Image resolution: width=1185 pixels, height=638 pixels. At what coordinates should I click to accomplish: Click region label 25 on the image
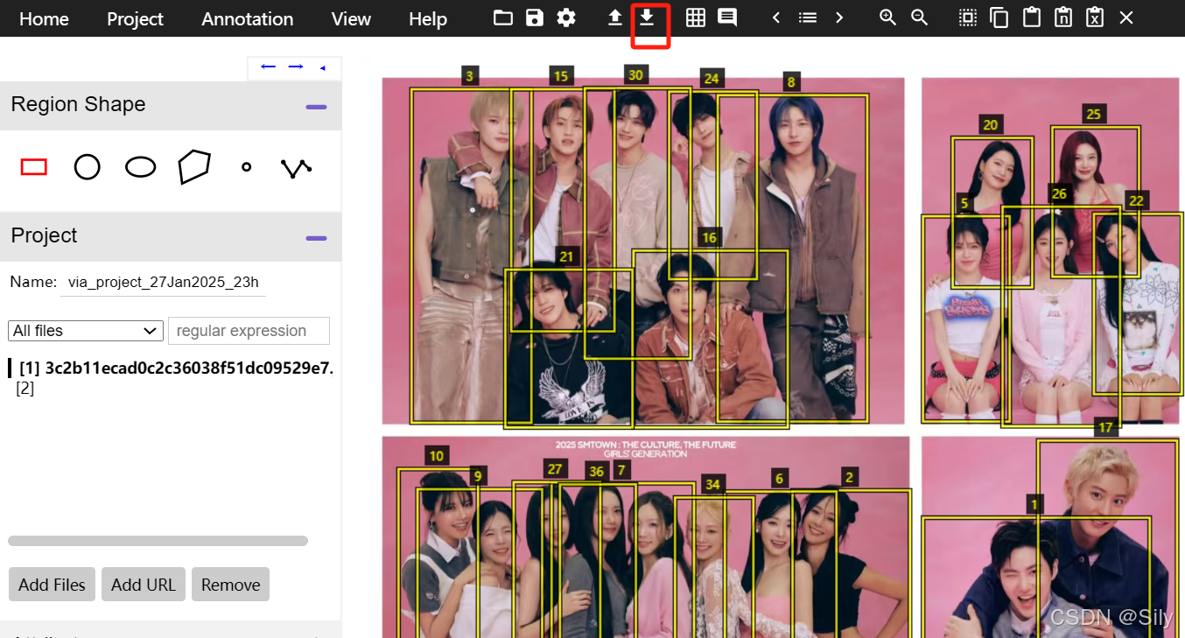point(1093,114)
